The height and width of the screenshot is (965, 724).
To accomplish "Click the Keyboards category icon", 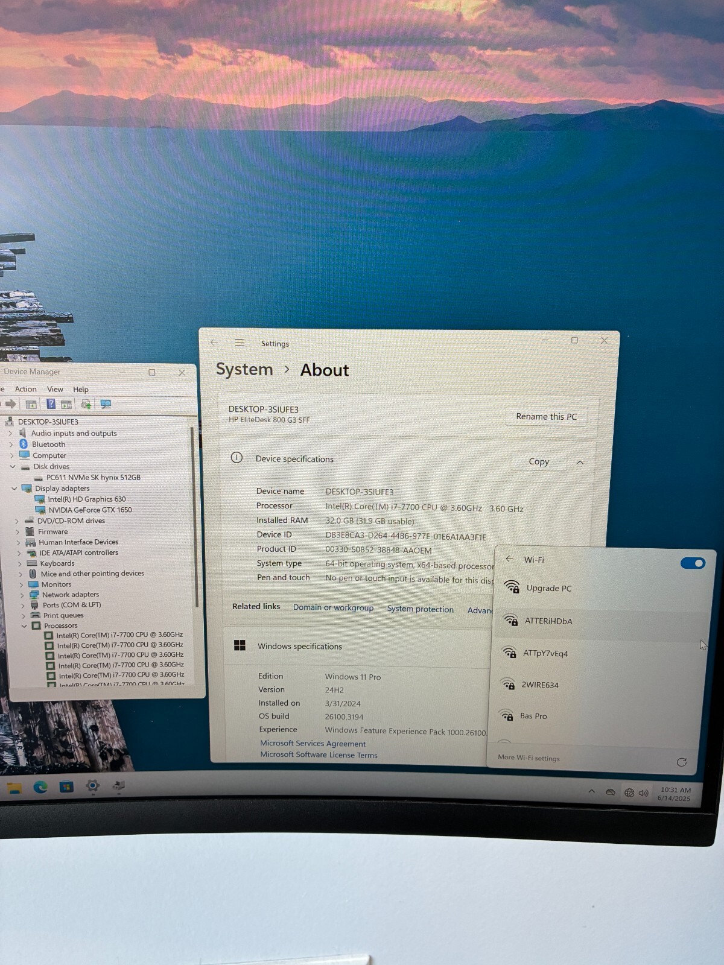I will [x=31, y=563].
